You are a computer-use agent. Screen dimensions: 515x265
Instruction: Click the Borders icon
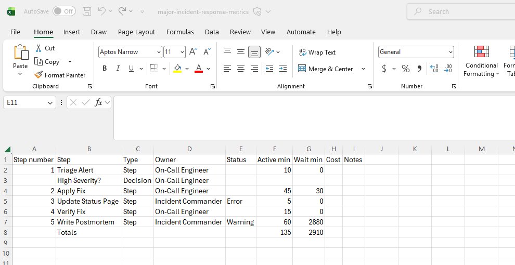tap(154, 68)
